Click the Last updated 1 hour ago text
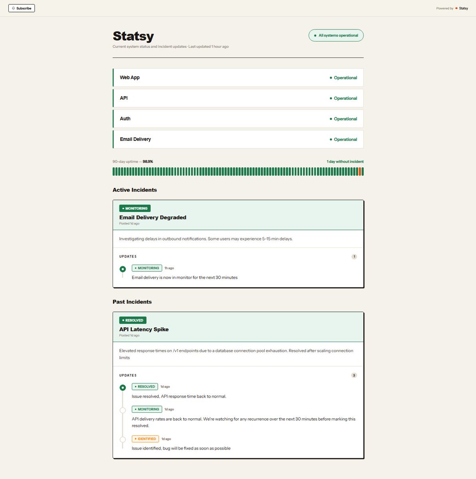The height and width of the screenshot is (479, 476). (x=208, y=47)
